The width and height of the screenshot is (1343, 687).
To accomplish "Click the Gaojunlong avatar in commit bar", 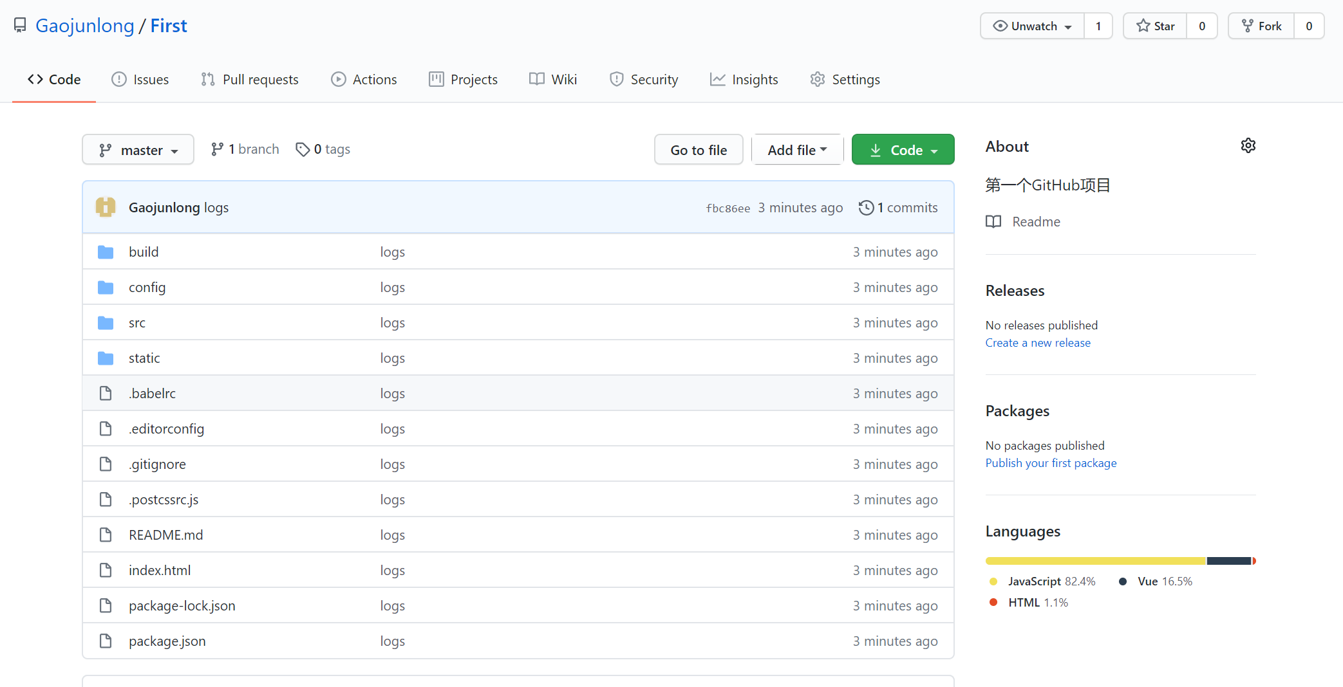I will [106, 207].
